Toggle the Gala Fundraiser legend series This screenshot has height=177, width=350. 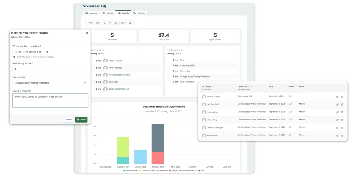[130, 170]
